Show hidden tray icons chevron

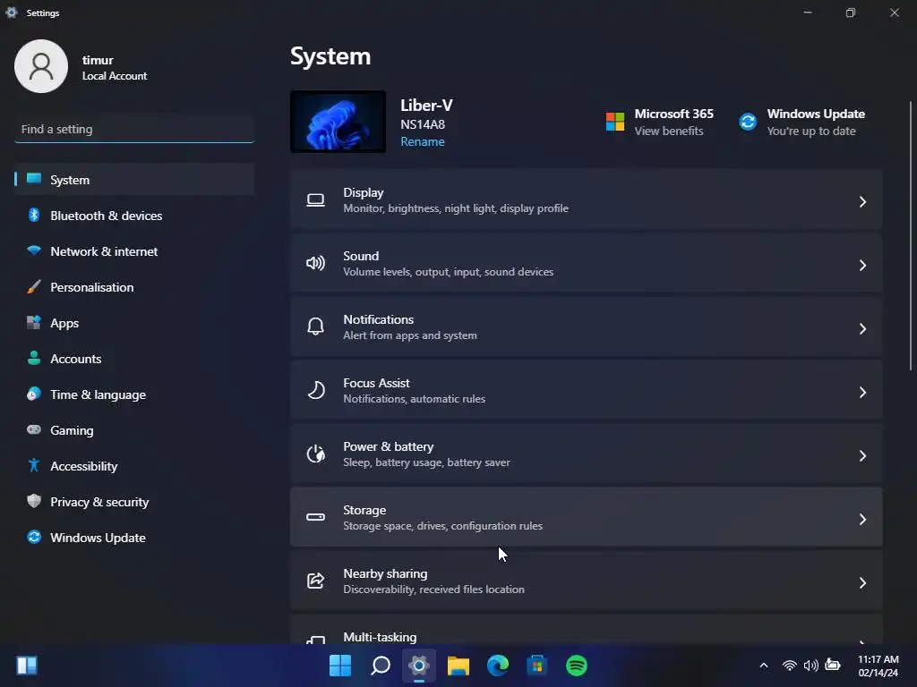click(764, 666)
